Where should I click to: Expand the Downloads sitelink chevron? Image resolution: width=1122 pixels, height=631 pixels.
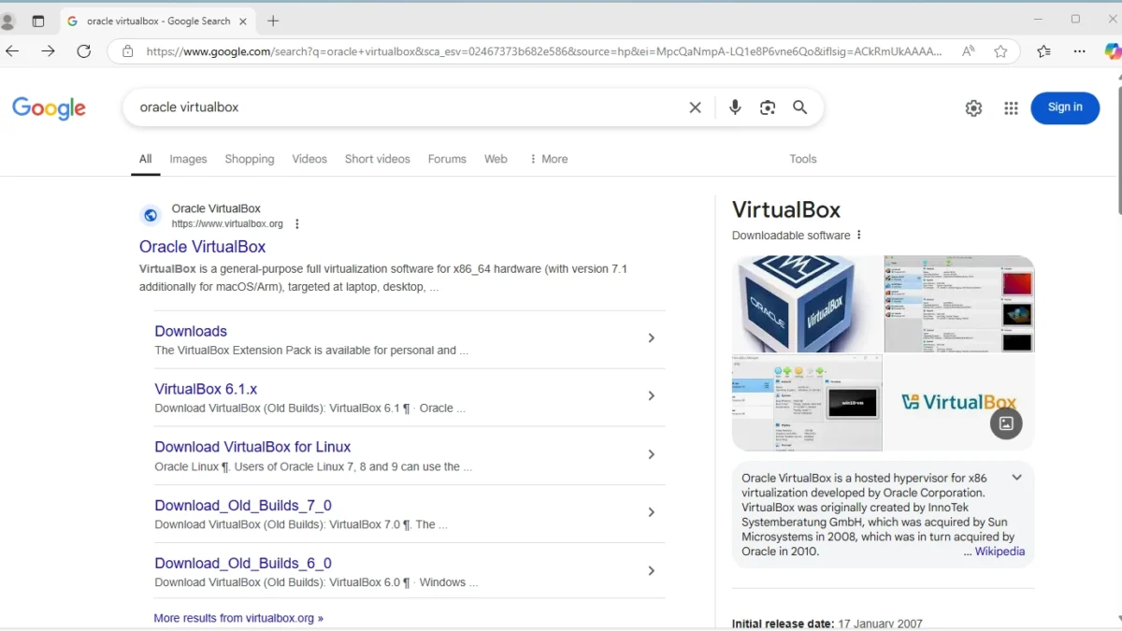652,338
